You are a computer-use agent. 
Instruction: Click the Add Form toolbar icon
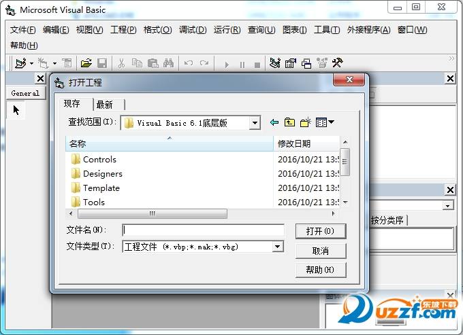[x=44, y=63]
